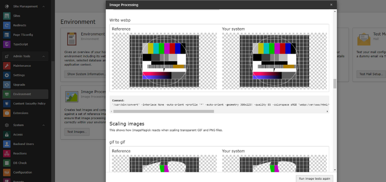386x182 pixels.
Task: Select Maintenance in the sidebar menu
Action: (22, 66)
